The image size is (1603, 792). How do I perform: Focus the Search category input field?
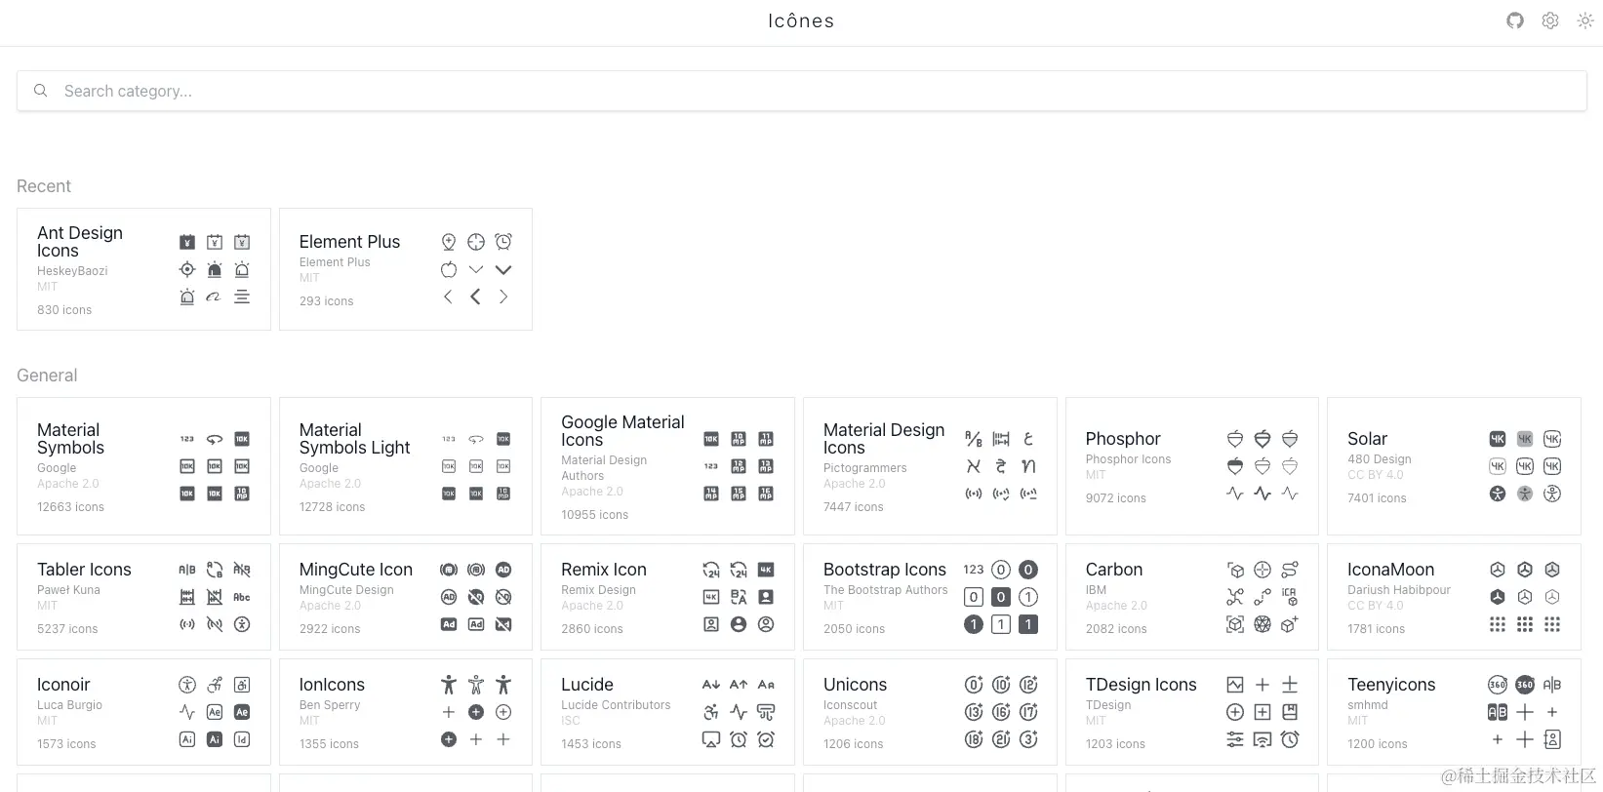802,91
